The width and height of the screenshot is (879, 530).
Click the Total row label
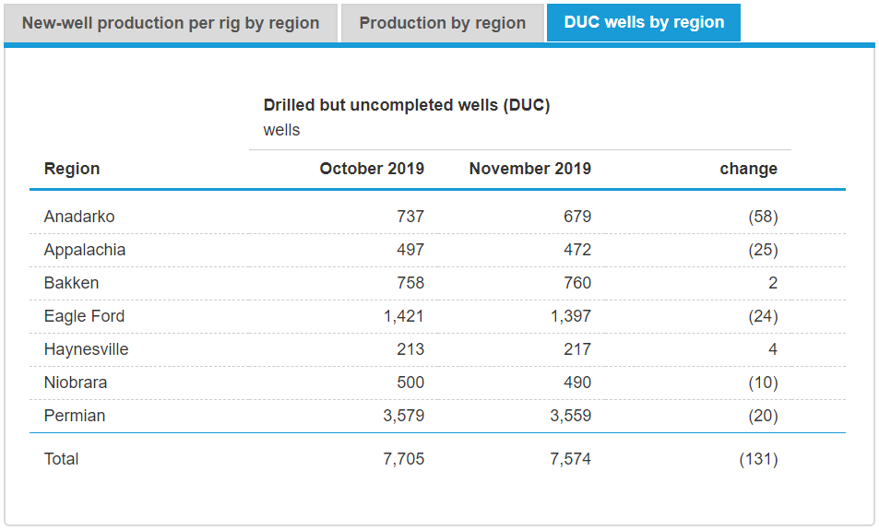pyautogui.click(x=62, y=459)
